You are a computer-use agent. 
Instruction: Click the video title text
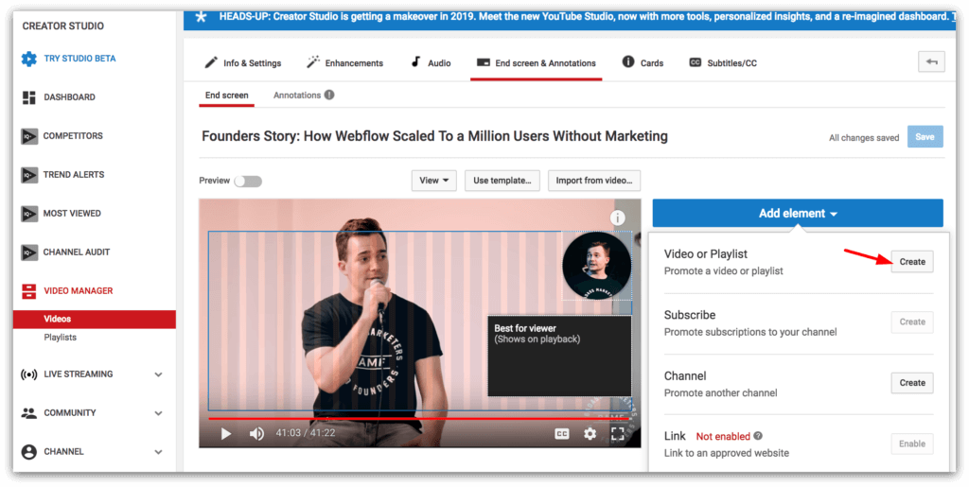(x=434, y=136)
